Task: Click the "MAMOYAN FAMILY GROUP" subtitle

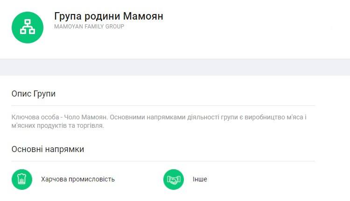Action: coord(89,27)
